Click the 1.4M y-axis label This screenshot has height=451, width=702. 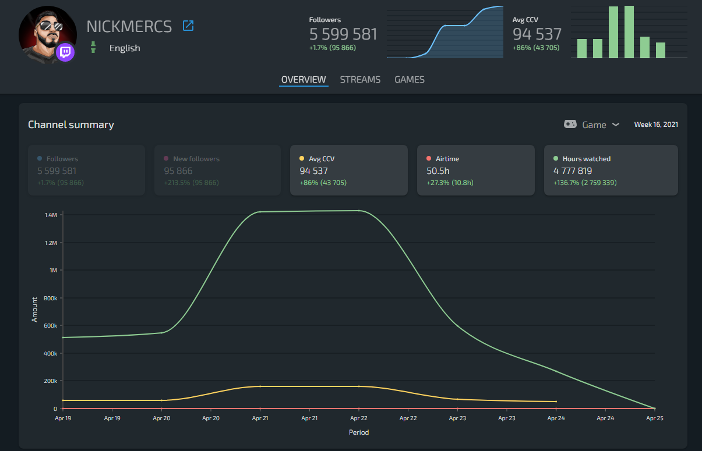point(51,215)
